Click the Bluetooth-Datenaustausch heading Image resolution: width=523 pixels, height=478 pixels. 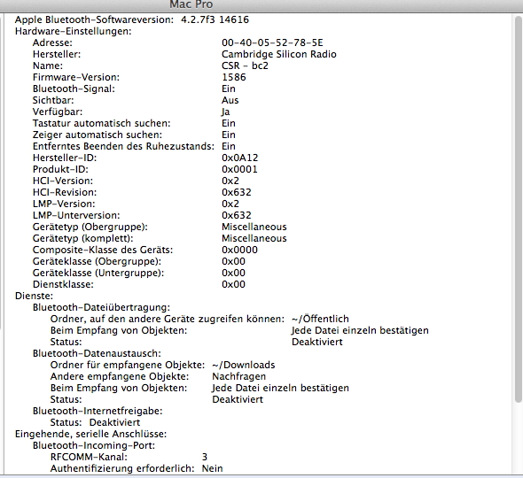(x=97, y=353)
